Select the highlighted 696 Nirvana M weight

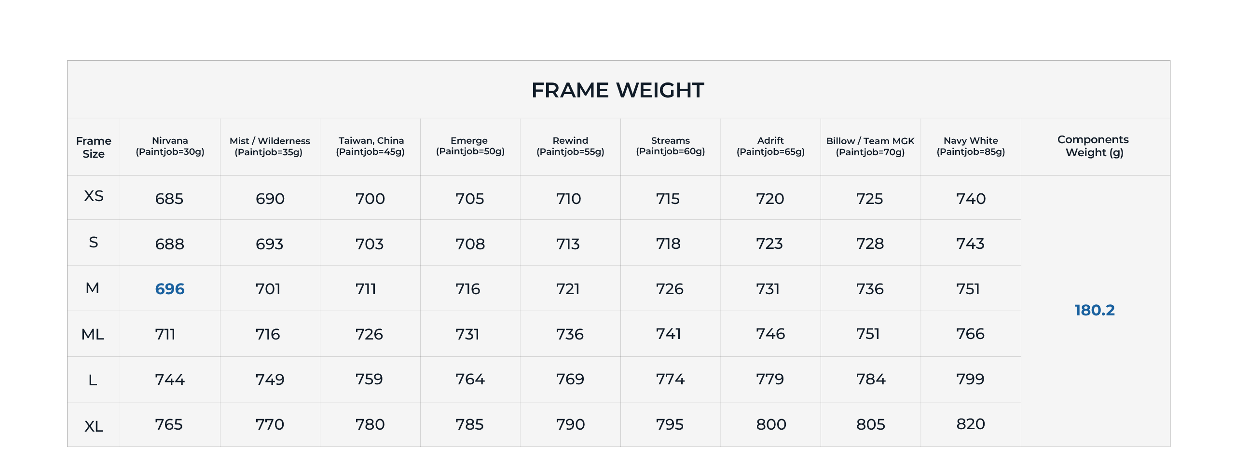[x=169, y=289]
